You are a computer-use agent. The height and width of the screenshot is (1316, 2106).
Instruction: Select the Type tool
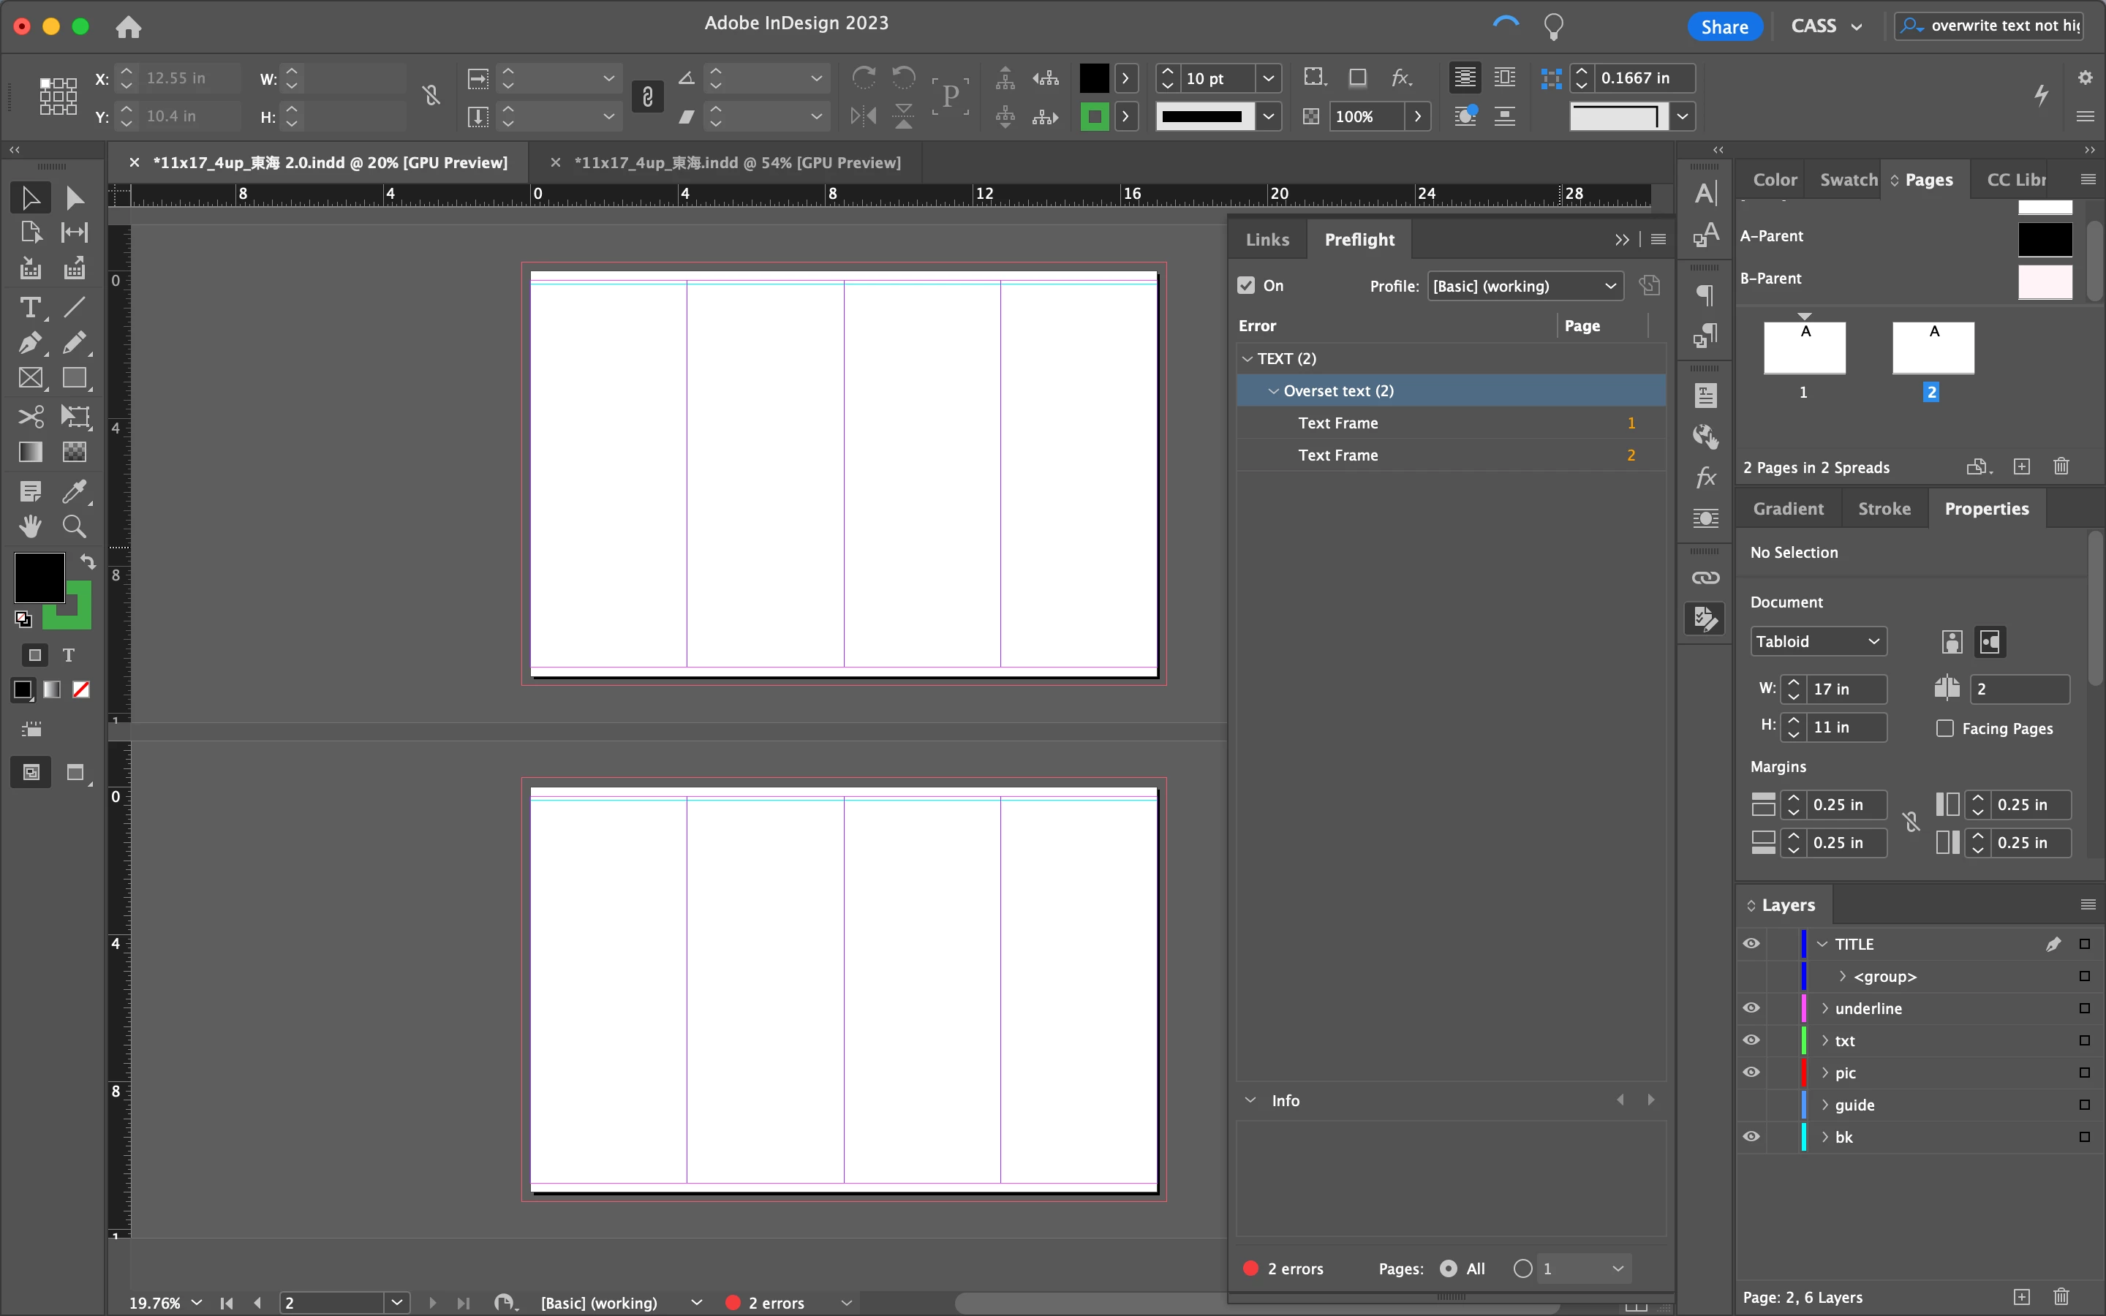29,307
